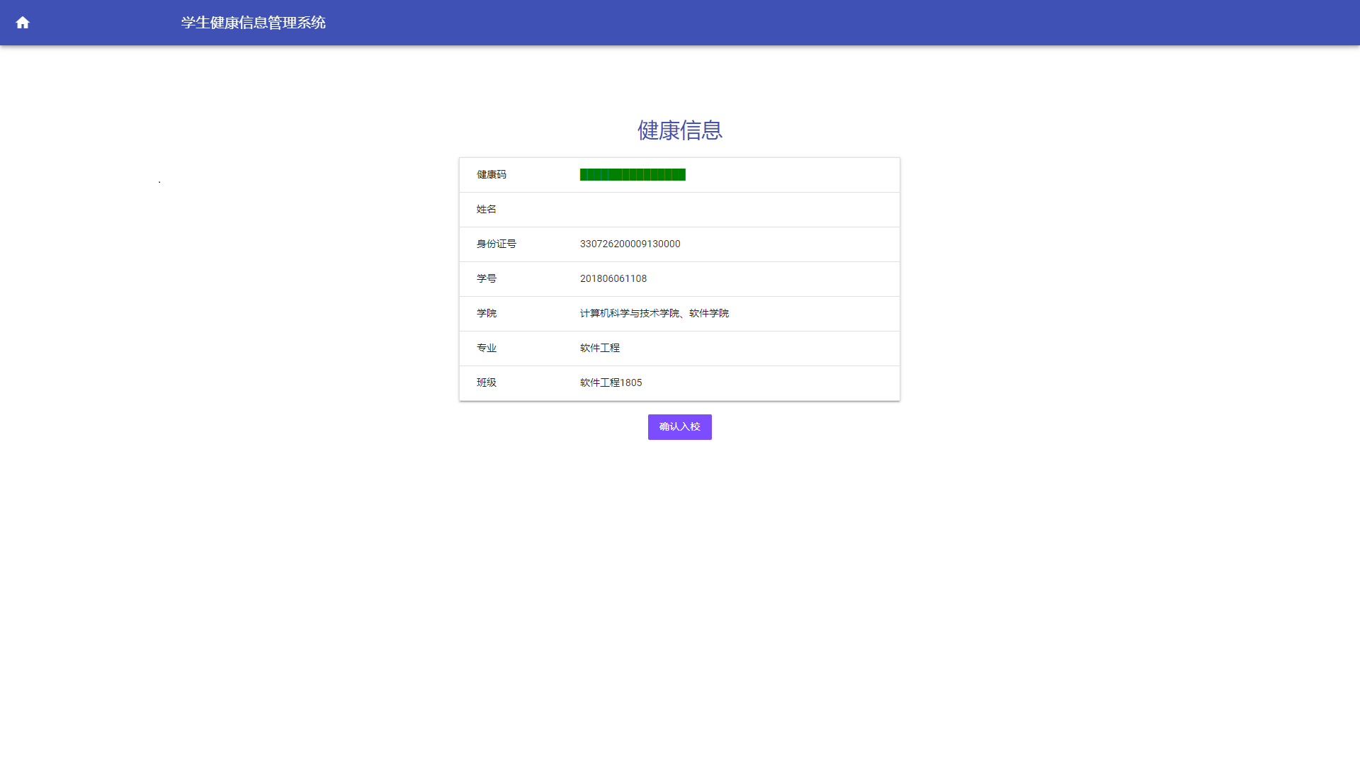Click the 学院 row label

[486, 314]
